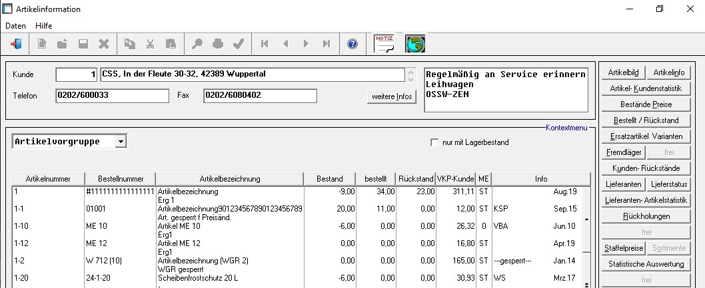Click the delete X toolbar icon
Viewport: 705px width, 288px height.
point(104,44)
